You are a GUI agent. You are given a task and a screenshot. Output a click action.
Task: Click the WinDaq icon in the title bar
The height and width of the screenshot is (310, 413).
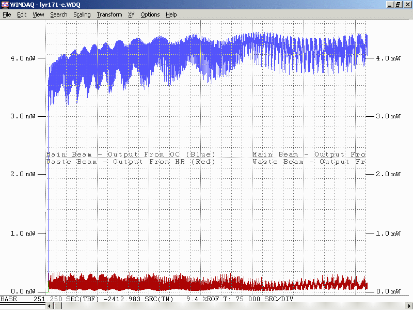pos(5,5)
